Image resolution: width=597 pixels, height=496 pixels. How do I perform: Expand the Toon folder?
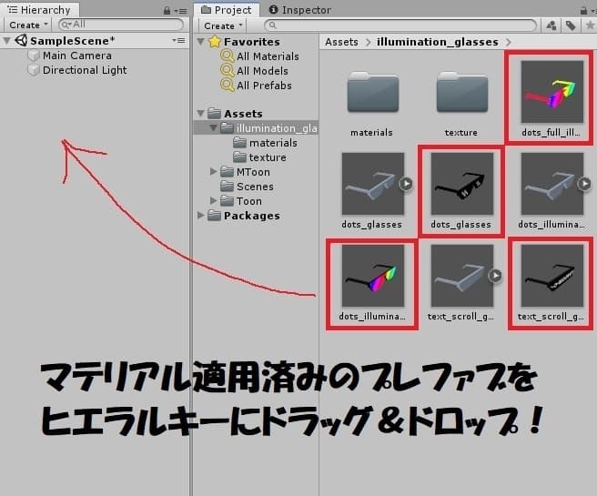(213, 200)
